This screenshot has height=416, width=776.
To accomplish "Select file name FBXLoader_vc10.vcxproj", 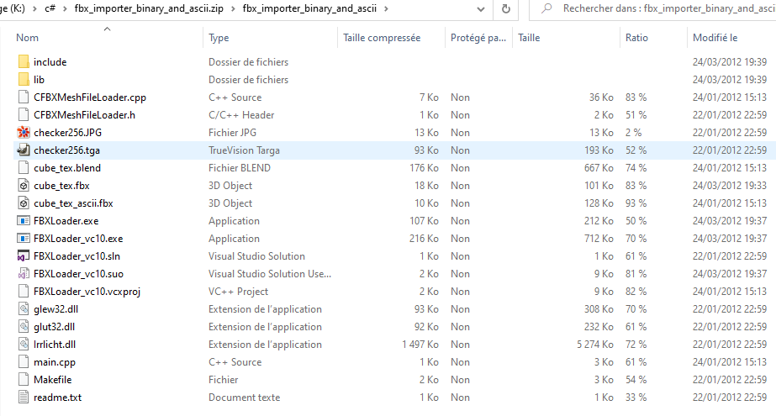I will tap(87, 292).
